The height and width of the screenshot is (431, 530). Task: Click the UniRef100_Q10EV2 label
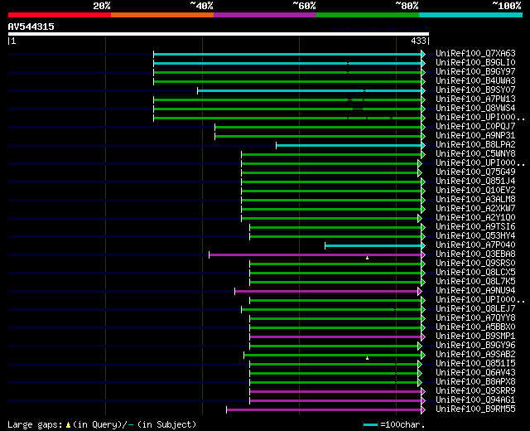[x=475, y=191]
